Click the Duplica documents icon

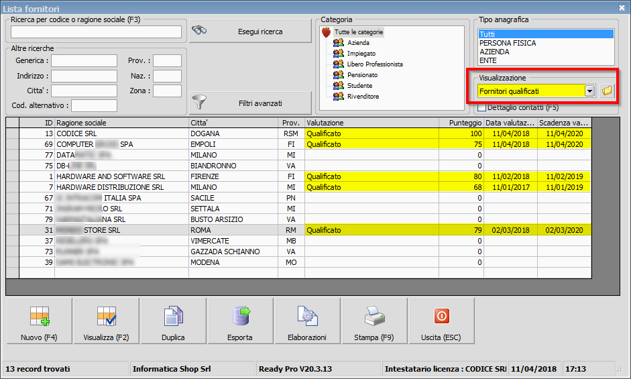(x=173, y=321)
